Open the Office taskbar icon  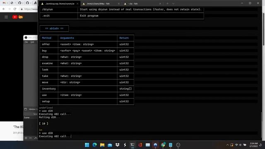pos(140,145)
